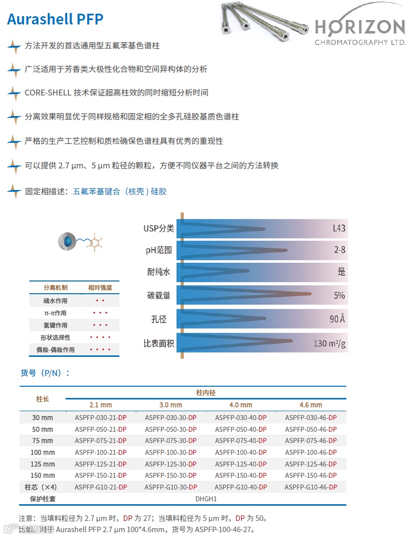Click the guard holder code DHGH1
Screen dimensions: 409x537
[x=206, y=499]
